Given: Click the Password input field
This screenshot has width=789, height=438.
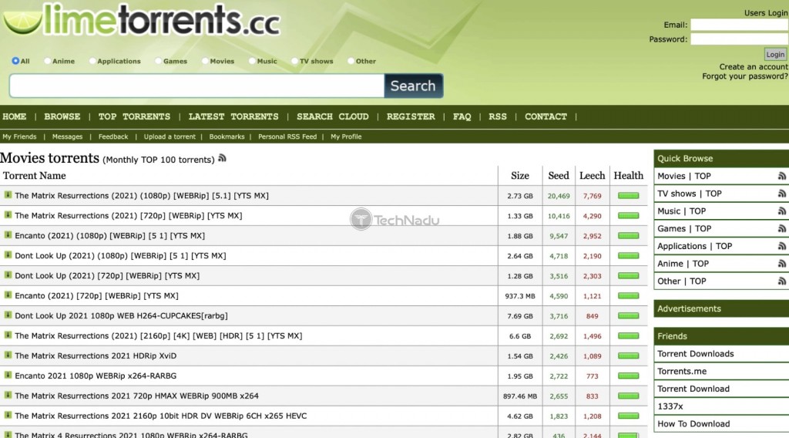Looking at the screenshot, I should click(x=740, y=39).
